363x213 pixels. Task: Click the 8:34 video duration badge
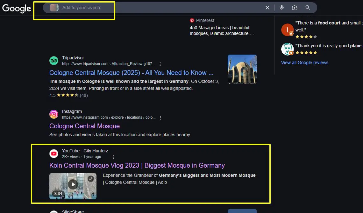pos(58,193)
